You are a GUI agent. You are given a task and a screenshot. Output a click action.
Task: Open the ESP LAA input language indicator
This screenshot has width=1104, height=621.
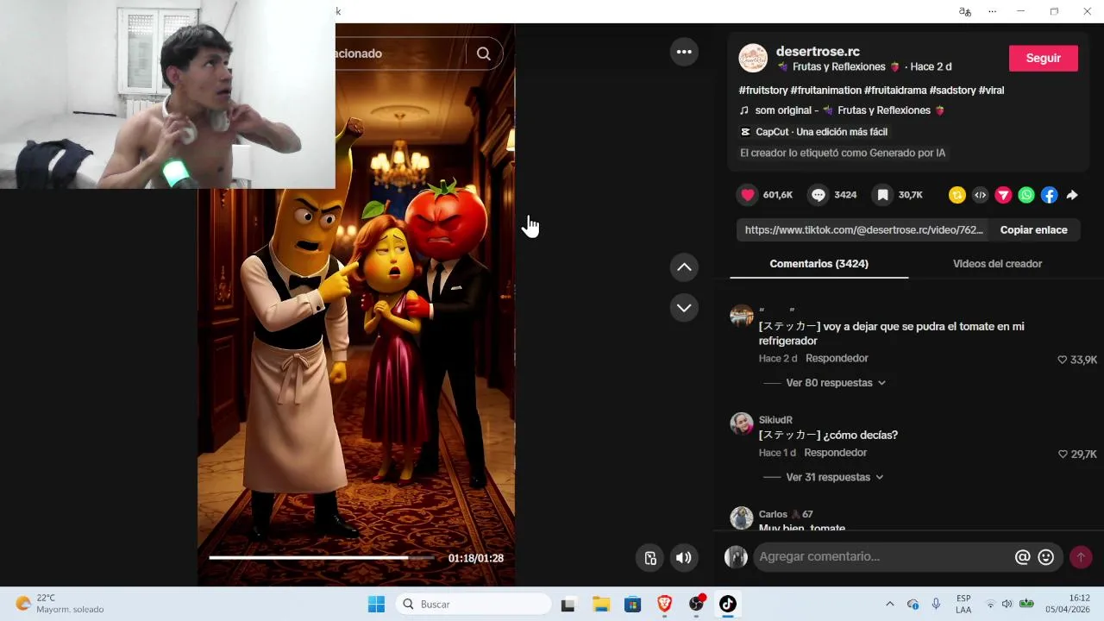[963, 604]
